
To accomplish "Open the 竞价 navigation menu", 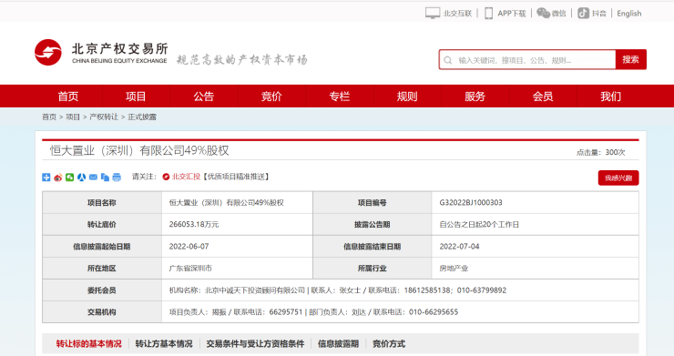I will (x=271, y=97).
